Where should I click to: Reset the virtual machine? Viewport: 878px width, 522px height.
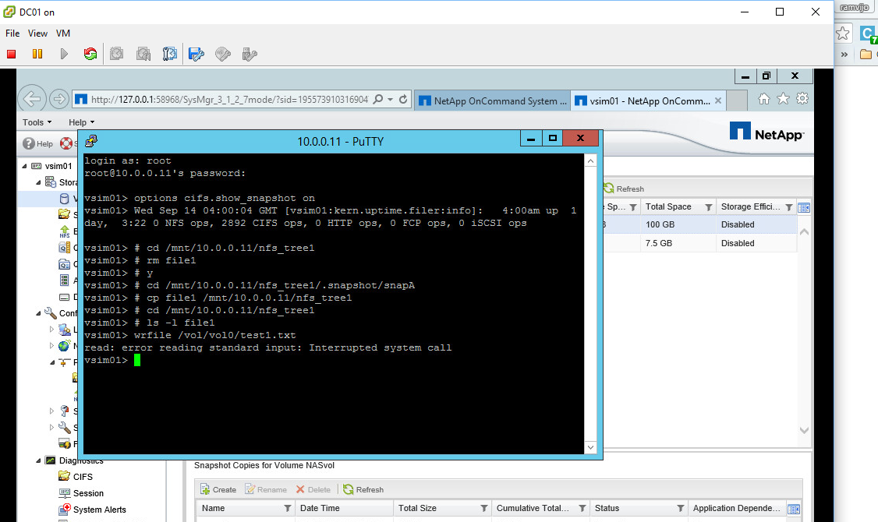pos(90,54)
